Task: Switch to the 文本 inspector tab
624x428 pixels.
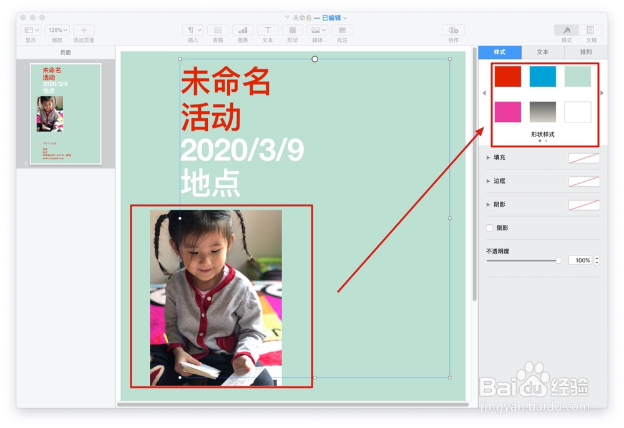Action: pos(542,52)
